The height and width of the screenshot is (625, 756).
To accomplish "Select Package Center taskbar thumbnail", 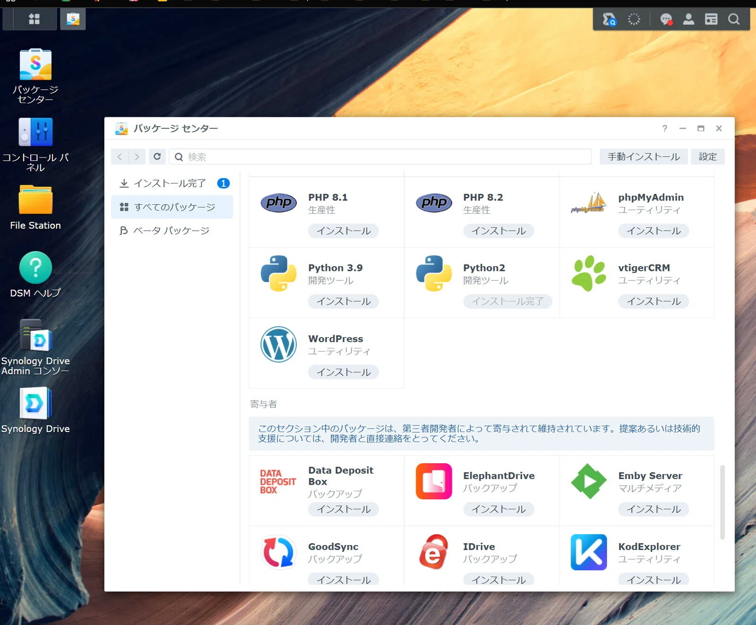I will point(73,19).
